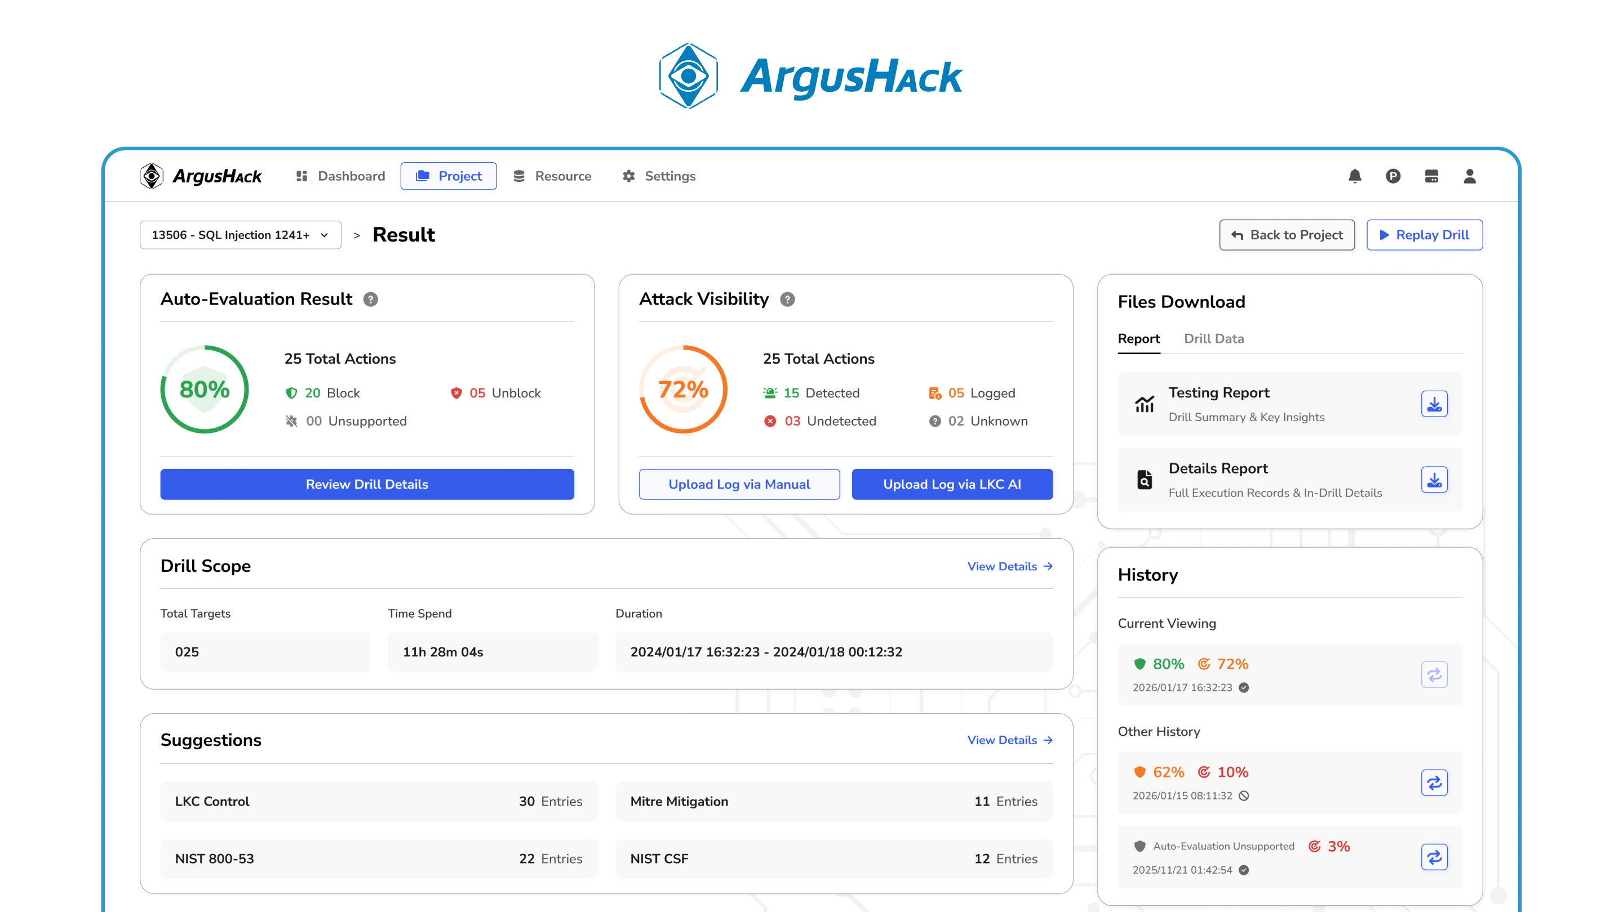Click the gray Unknown question icon
The height and width of the screenshot is (912, 1623).
(x=935, y=421)
